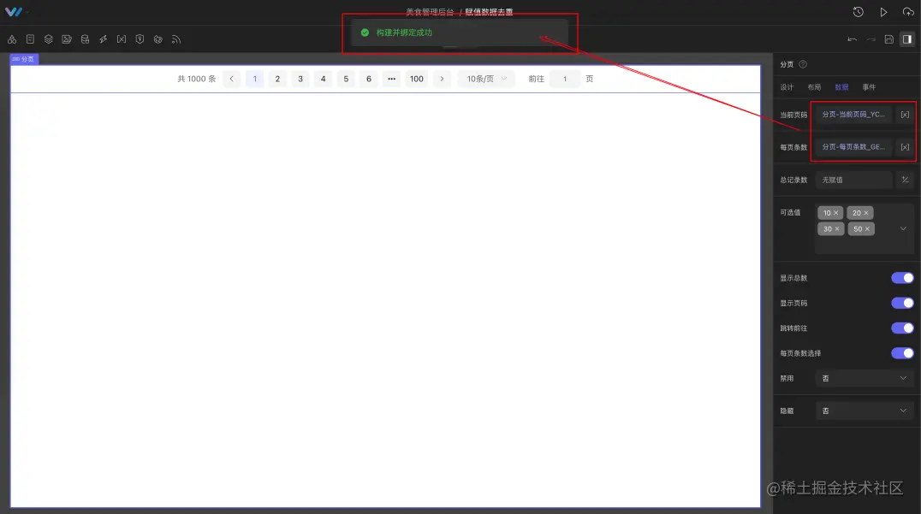Open the theme palette icon
This screenshot has width=921, height=514.
[158, 39]
